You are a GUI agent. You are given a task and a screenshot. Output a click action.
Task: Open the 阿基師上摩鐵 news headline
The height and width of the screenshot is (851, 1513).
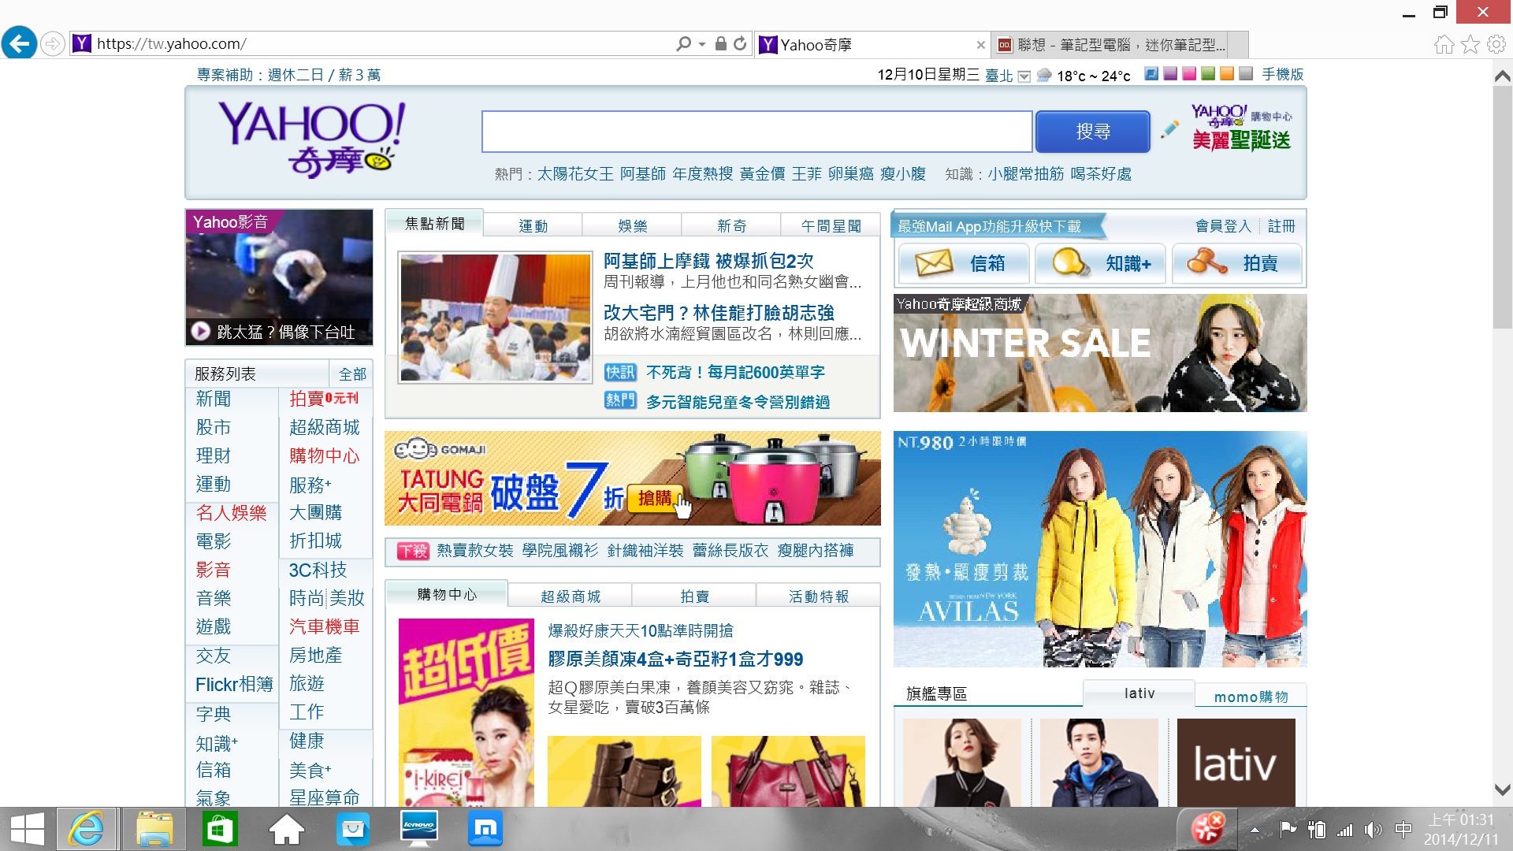(708, 261)
